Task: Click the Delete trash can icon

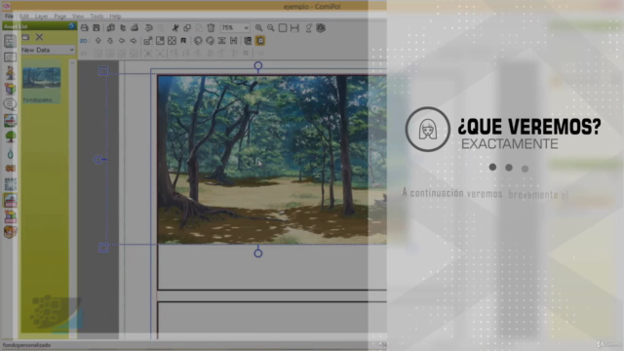Action: coord(211,28)
